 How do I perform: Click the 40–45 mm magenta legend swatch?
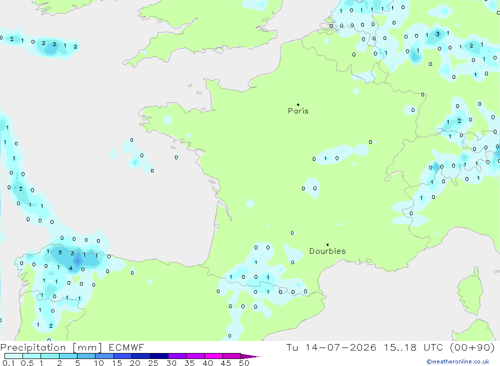[x=213, y=356]
